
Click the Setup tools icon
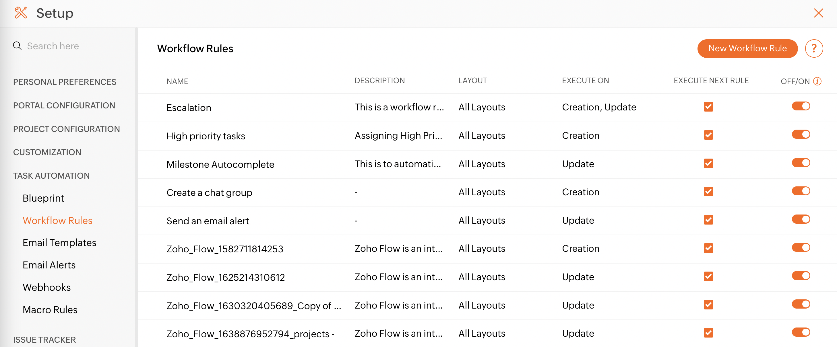pos(21,13)
